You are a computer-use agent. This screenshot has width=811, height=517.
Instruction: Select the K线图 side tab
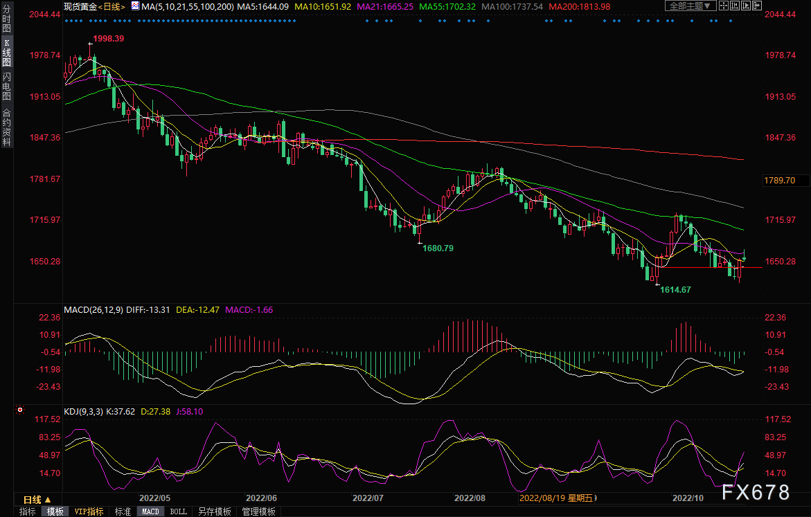[7, 53]
